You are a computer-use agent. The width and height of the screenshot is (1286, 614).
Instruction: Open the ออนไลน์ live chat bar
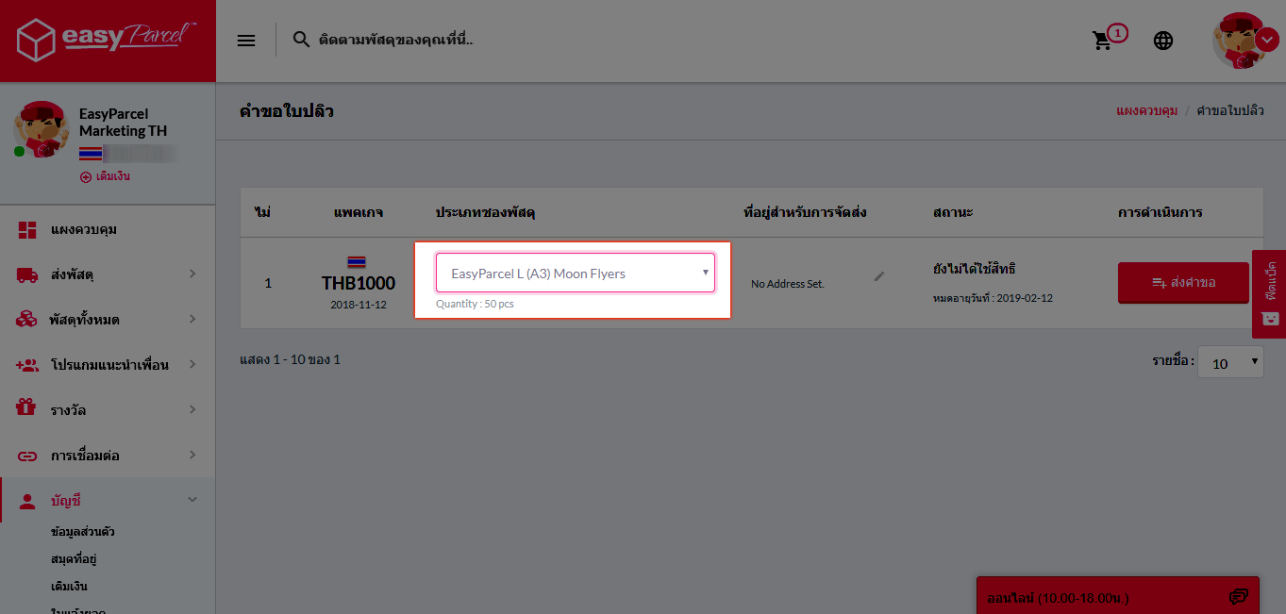(1118, 596)
